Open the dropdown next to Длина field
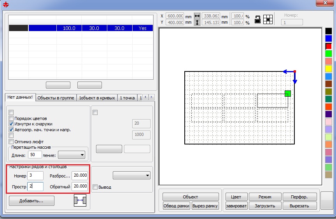This screenshot has width=336, height=219. click(x=72, y=155)
